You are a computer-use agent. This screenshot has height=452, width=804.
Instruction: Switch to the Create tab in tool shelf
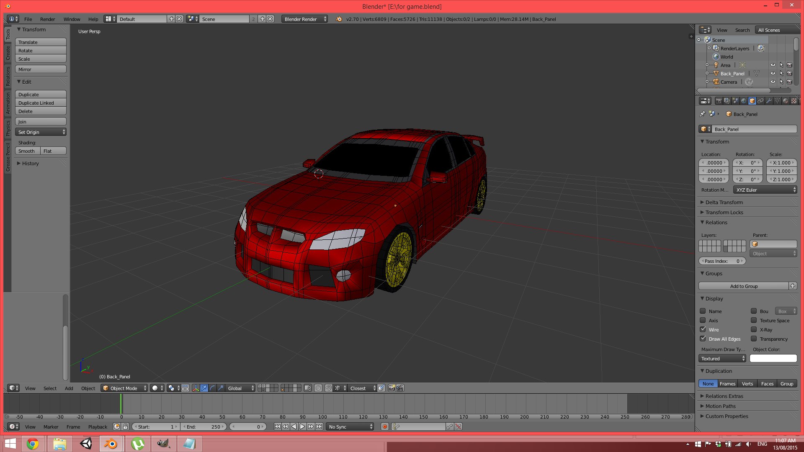click(8, 53)
